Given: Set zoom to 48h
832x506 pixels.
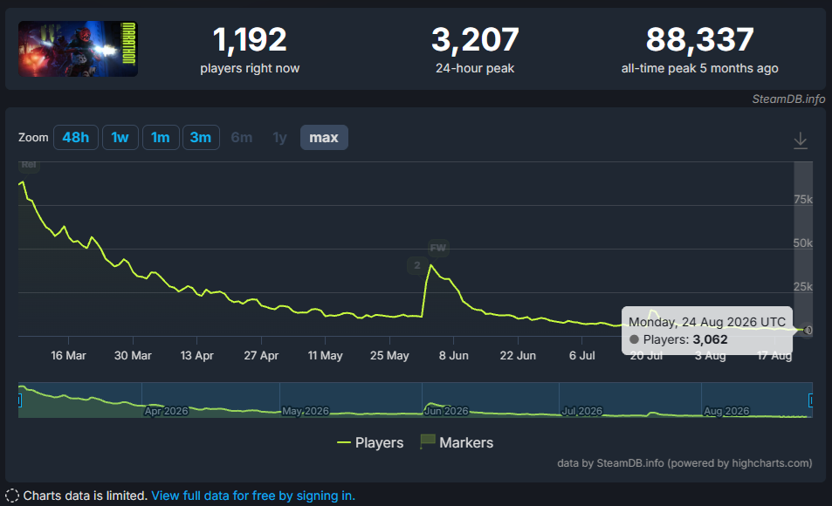Looking at the screenshot, I should click(x=75, y=137).
